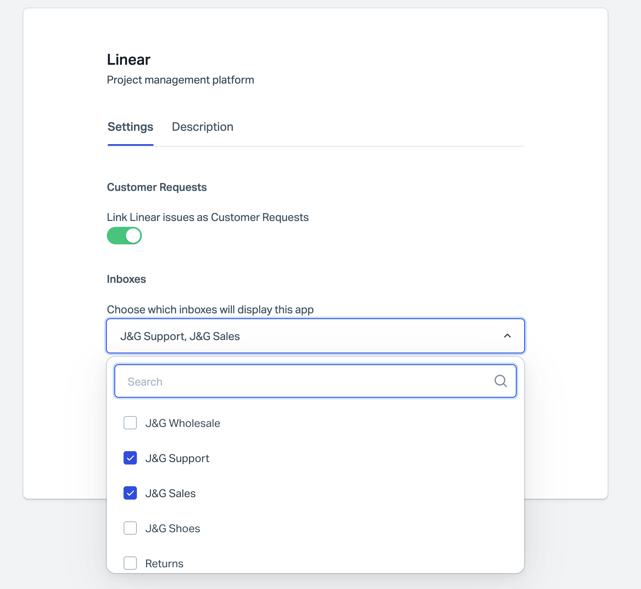Click the Inboxes section heading
Image resolution: width=641 pixels, height=589 pixels.
tap(126, 279)
